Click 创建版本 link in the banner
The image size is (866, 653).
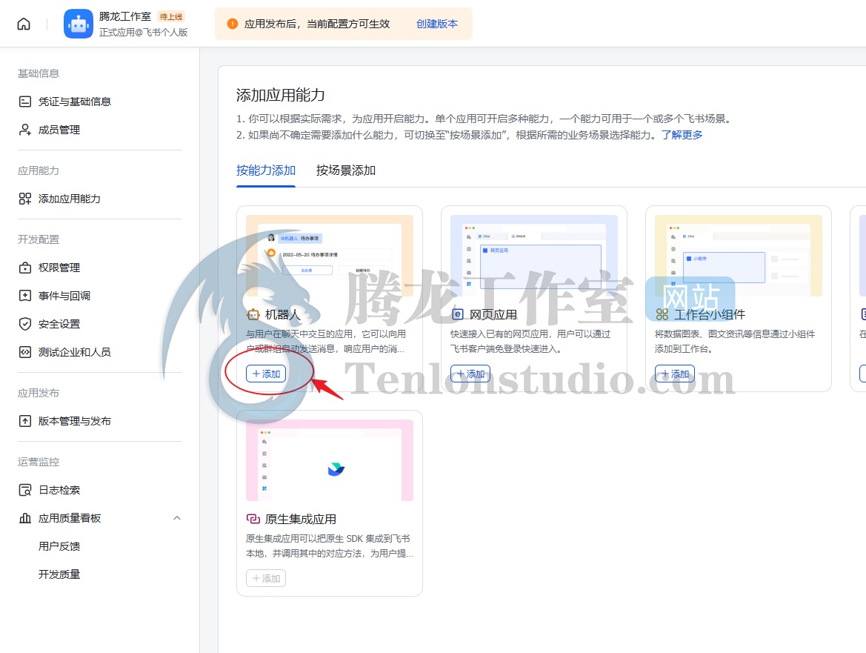point(437,24)
